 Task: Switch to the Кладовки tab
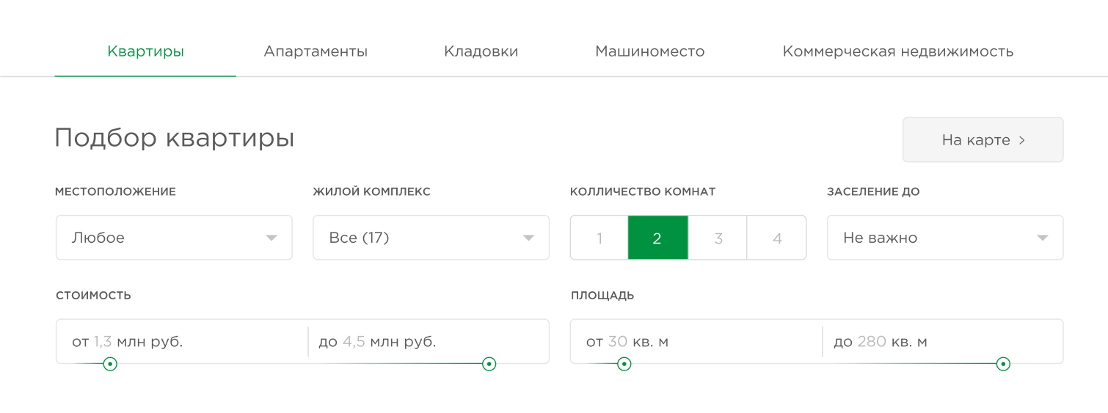pos(481,51)
